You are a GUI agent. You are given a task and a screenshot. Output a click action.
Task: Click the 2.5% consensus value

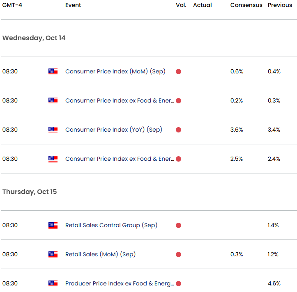click(237, 159)
